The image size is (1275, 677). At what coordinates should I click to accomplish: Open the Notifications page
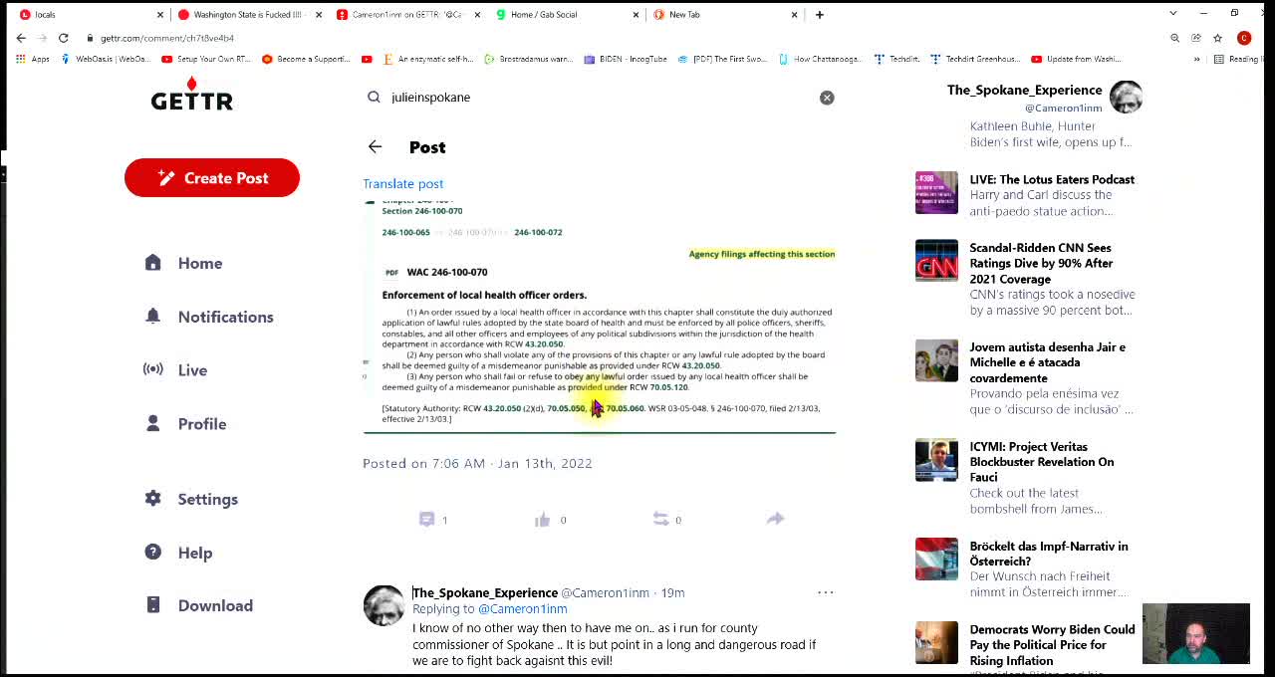225,317
